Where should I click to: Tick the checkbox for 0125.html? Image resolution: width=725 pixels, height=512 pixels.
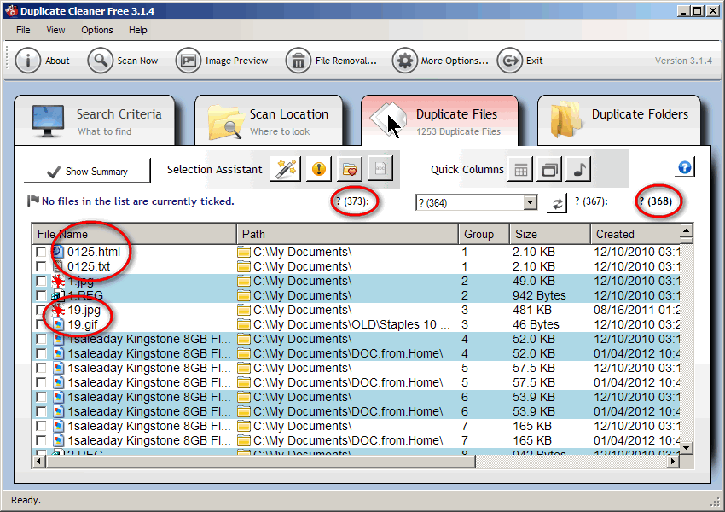click(41, 253)
